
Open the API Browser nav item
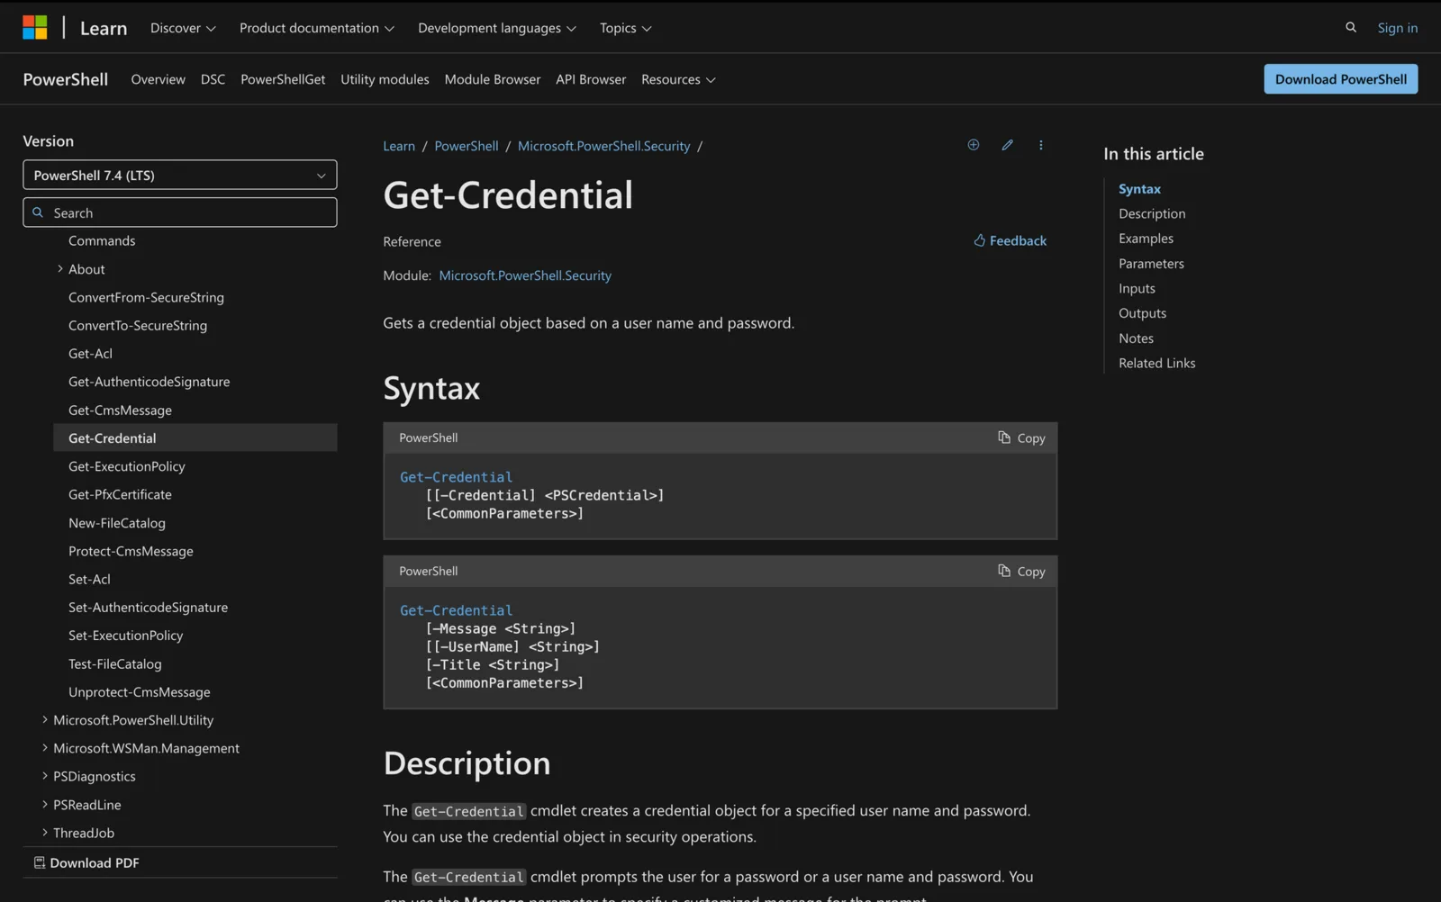click(x=591, y=79)
